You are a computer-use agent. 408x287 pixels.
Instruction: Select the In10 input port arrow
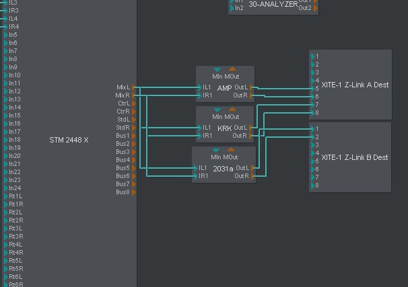point(6,75)
